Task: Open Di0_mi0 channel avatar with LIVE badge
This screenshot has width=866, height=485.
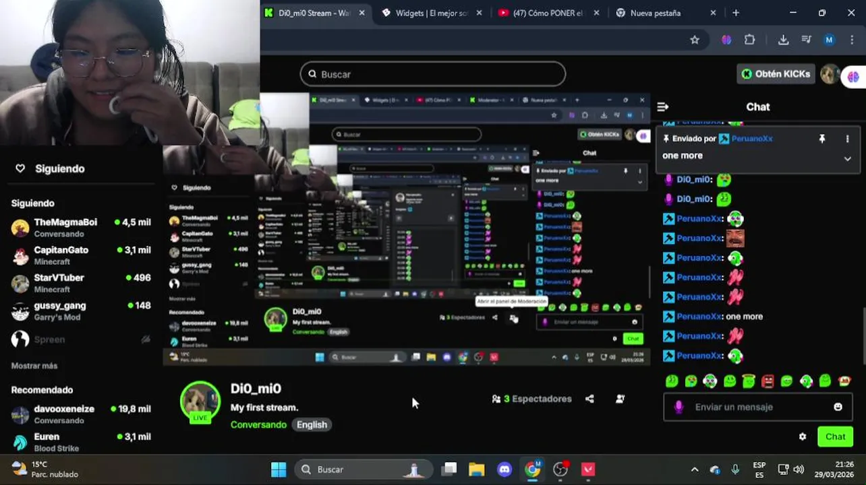Action: (200, 402)
